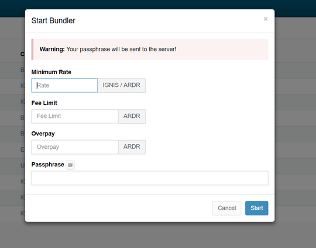This screenshot has width=316, height=248.
Task: Scan passphrase using the QR code icon
Action: click(70, 165)
